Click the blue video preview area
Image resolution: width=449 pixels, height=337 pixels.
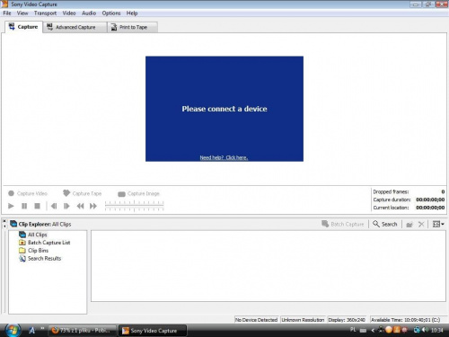click(x=224, y=109)
